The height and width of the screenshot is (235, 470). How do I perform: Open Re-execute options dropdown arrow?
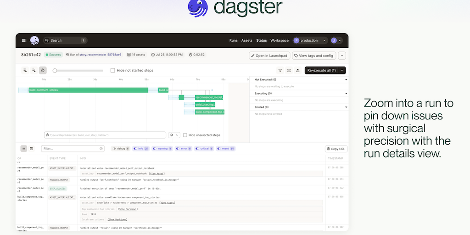click(x=342, y=70)
